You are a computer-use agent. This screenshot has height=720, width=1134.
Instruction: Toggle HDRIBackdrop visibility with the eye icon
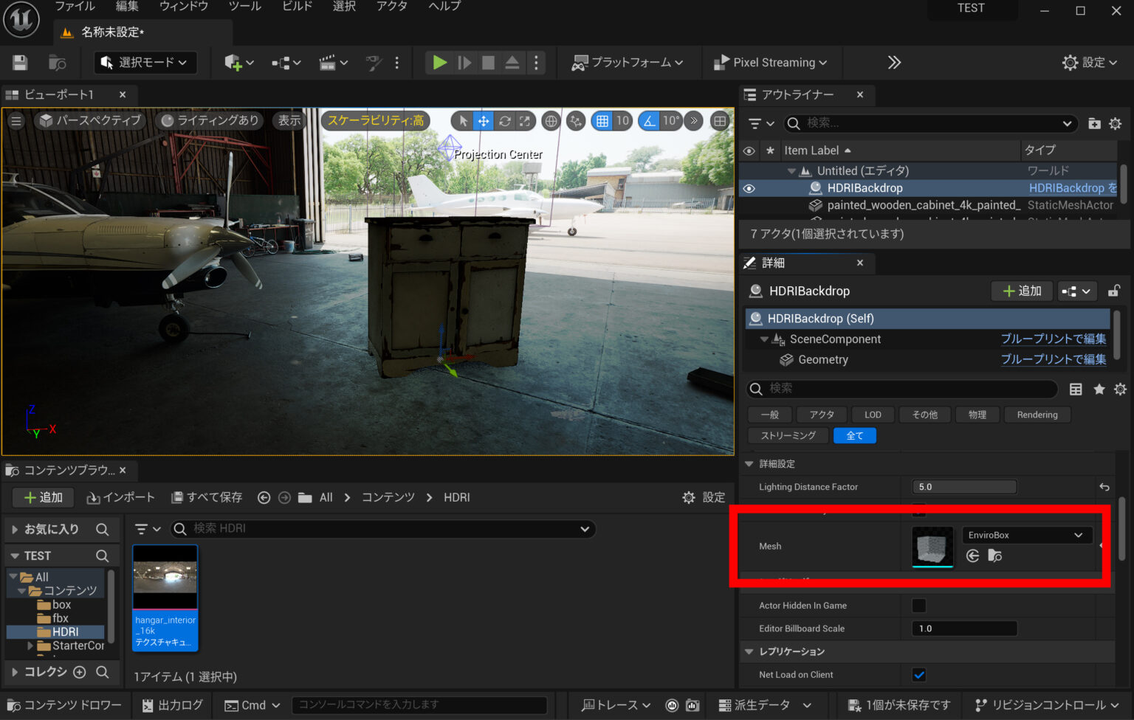749,188
